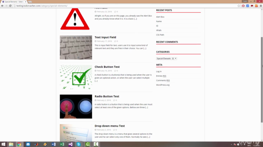Click the Radio Button Test excerpt ellipsis

click(x=147, y=107)
